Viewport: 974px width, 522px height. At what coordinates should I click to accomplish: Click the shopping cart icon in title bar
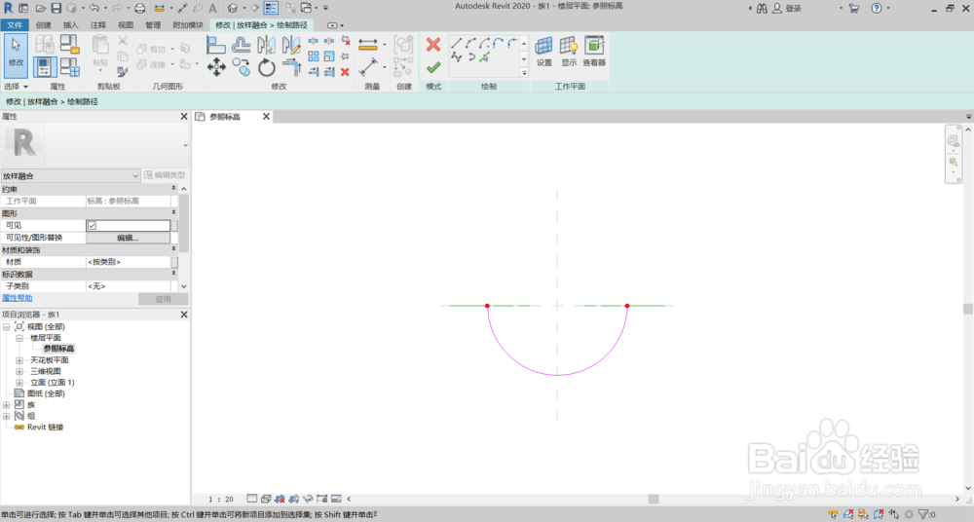(x=853, y=8)
